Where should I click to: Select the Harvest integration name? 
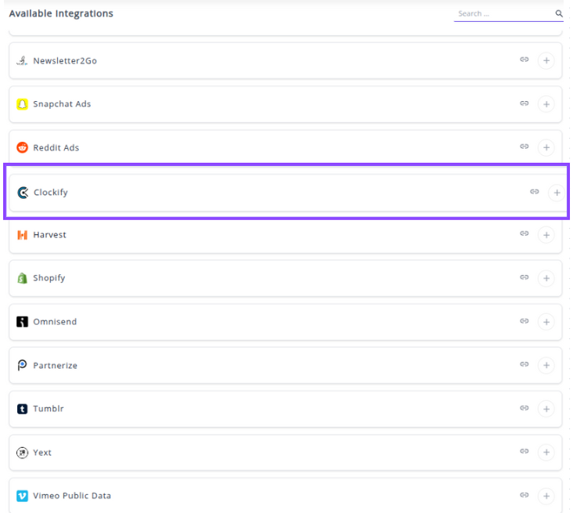pyautogui.click(x=49, y=235)
